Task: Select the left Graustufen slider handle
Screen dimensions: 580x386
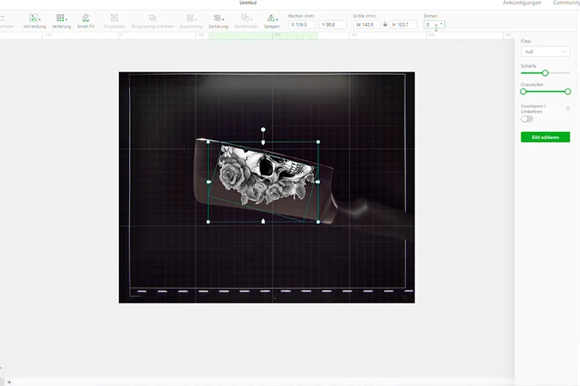Action: (523, 91)
